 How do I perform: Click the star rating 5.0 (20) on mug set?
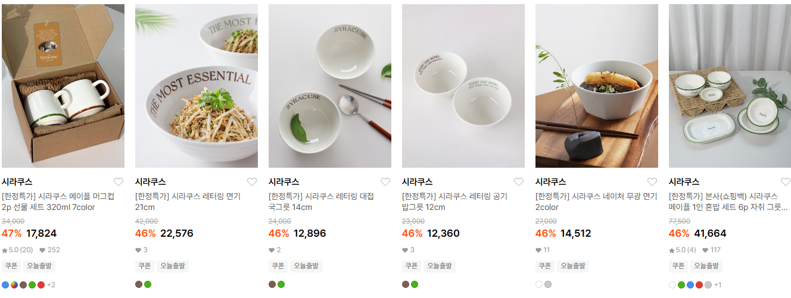17,250
